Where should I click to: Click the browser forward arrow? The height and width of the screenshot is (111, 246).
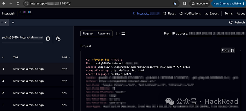click(x=11, y=3)
